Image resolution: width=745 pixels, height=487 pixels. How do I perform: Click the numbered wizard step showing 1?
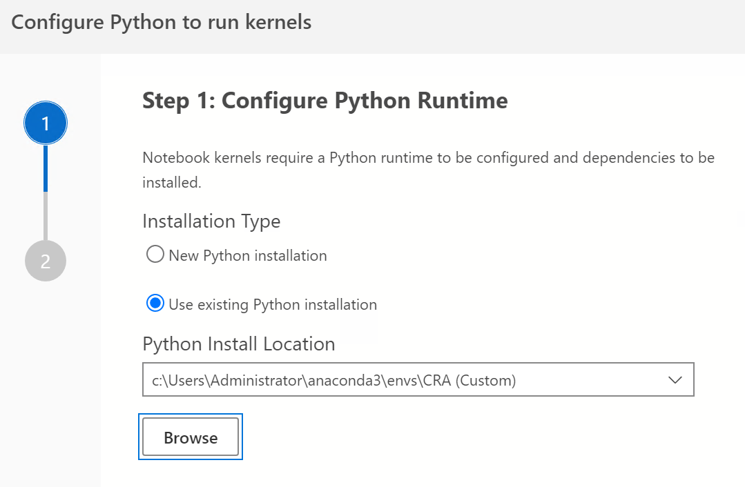tap(46, 122)
